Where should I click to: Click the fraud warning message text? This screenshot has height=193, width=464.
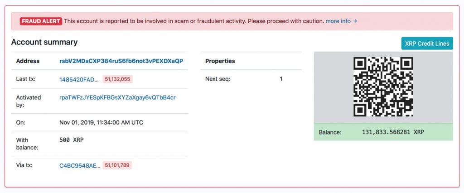click(194, 21)
